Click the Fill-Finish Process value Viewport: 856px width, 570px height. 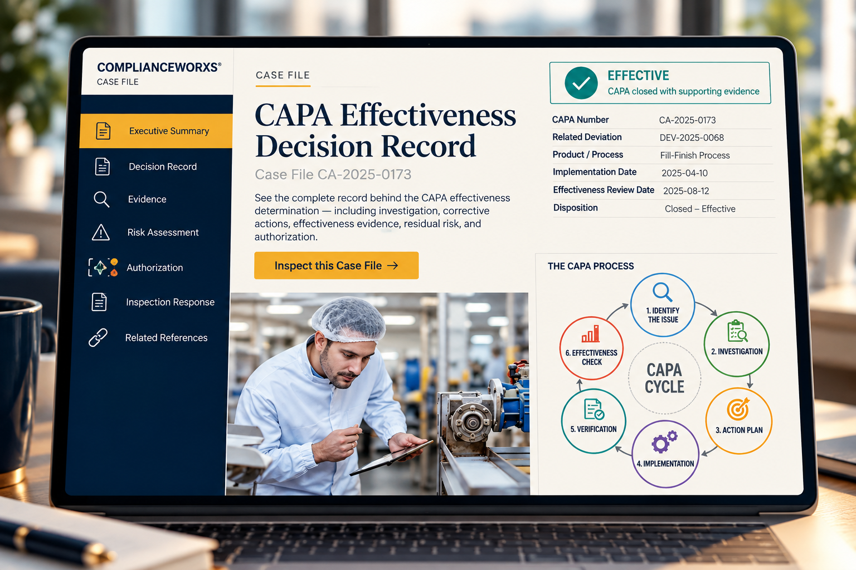coord(695,155)
